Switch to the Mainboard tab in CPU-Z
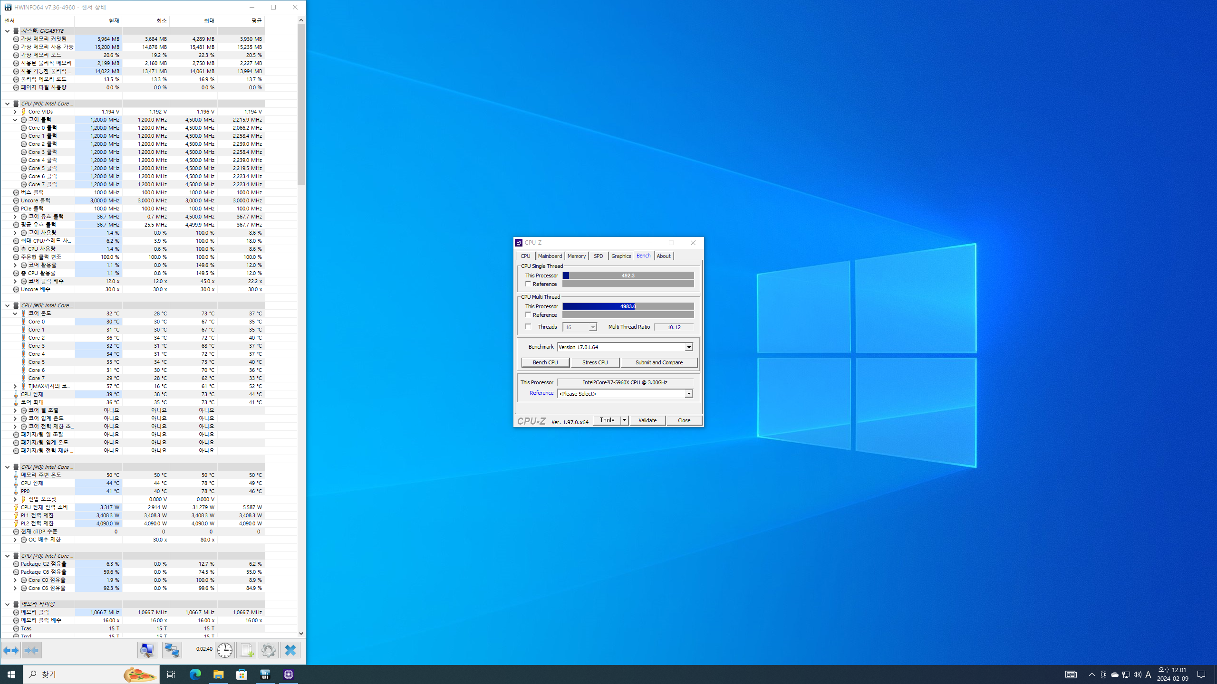This screenshot has width=1217, height=684. pyautogui.click(x=550, y=256)
